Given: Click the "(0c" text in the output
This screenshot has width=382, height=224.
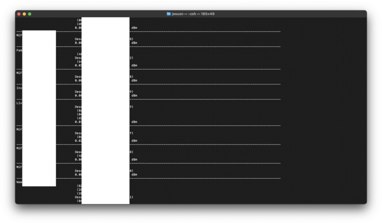Looking at the screenshot, I should (79, 137).
